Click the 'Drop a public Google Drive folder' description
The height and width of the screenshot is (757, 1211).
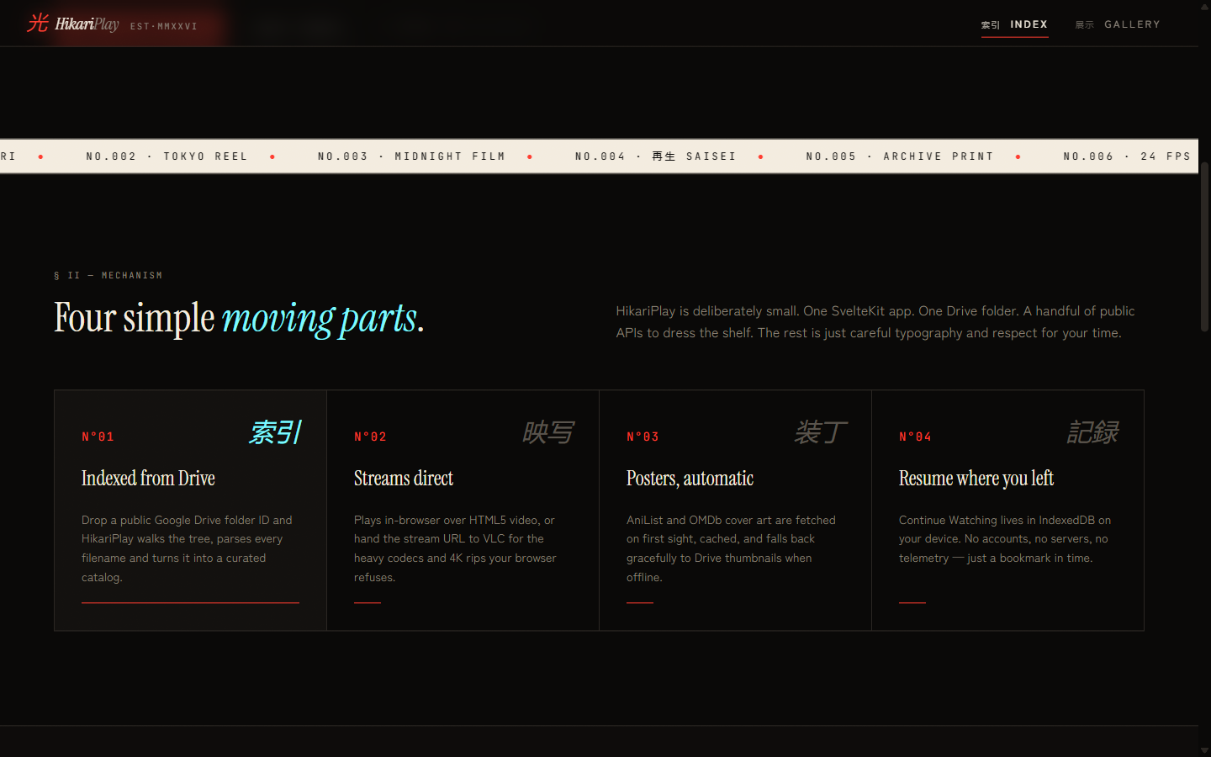click(x=188, y=548)
